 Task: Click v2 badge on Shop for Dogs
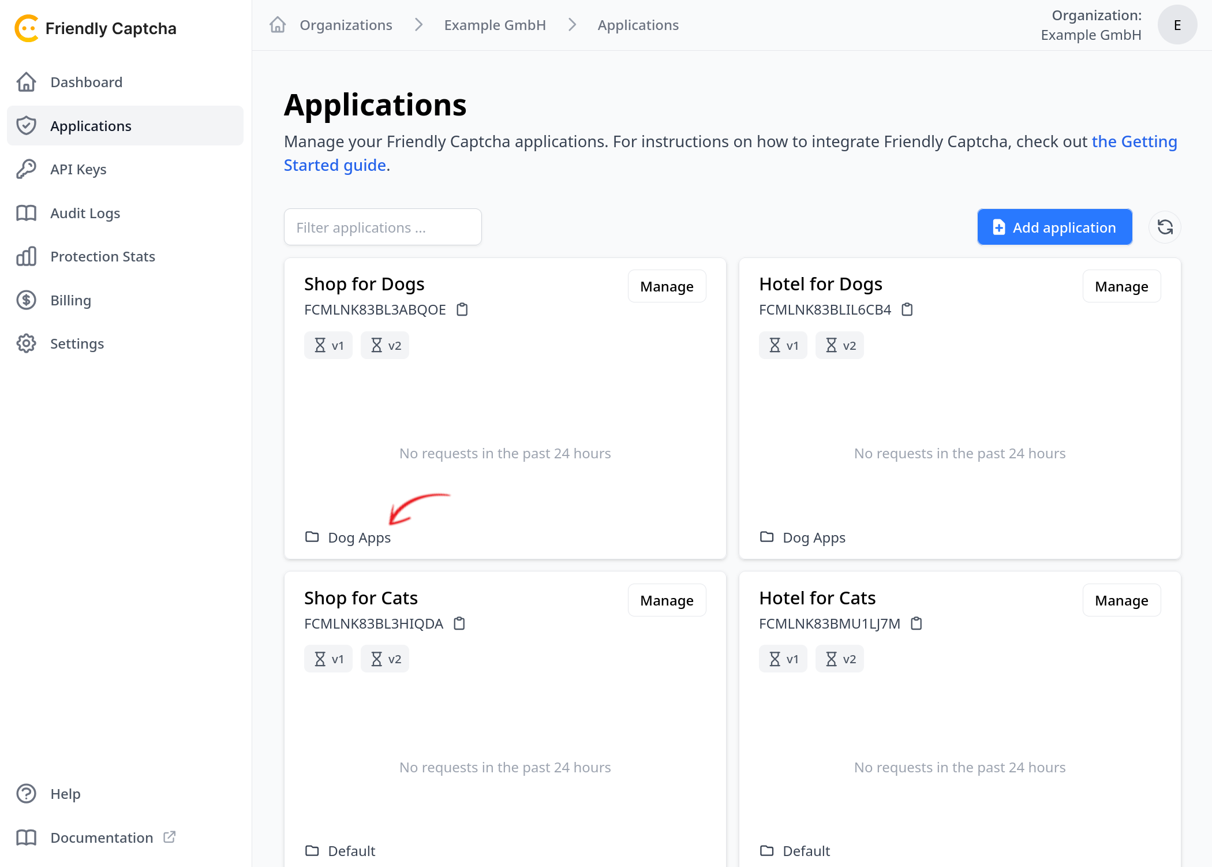(x=385, y=345)
